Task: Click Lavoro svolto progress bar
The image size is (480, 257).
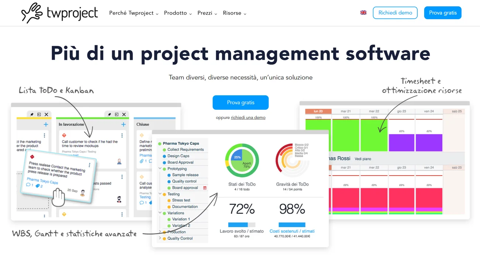Action: 242,225
